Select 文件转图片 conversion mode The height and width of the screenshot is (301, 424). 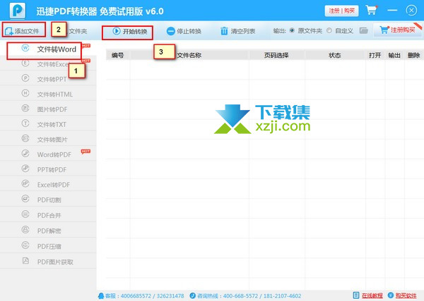(48, 140)
